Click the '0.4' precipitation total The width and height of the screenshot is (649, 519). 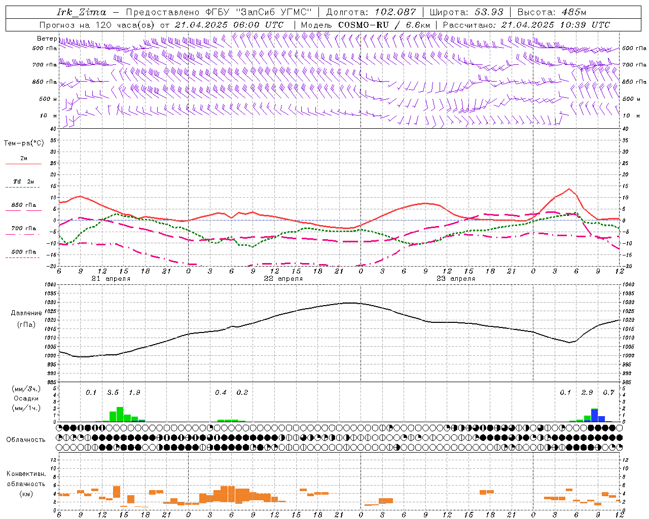coord(221,393)
